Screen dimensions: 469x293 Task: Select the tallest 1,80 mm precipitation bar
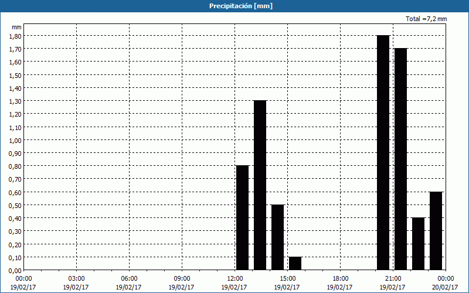[383, 153]
